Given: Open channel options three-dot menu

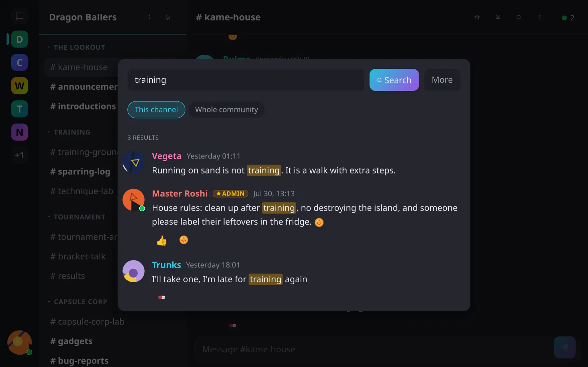Looking at the screenshot, I should [x=540, y=17].
